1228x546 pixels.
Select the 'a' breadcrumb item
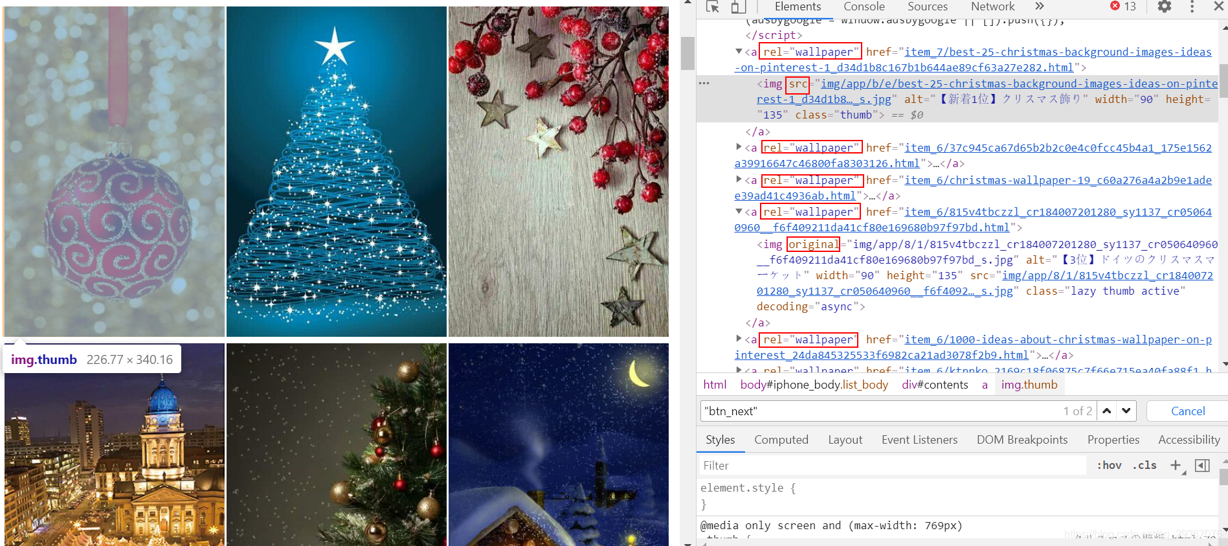pyautogui.click(x=985, y=385)
